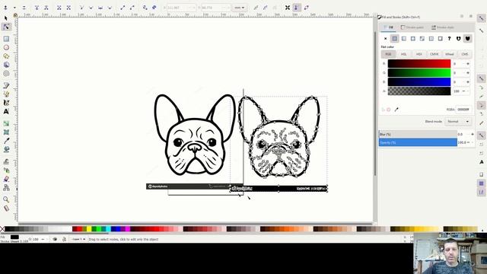487x274 pixels.
Task: Select the Spiral tool
Action: (6, 74)
